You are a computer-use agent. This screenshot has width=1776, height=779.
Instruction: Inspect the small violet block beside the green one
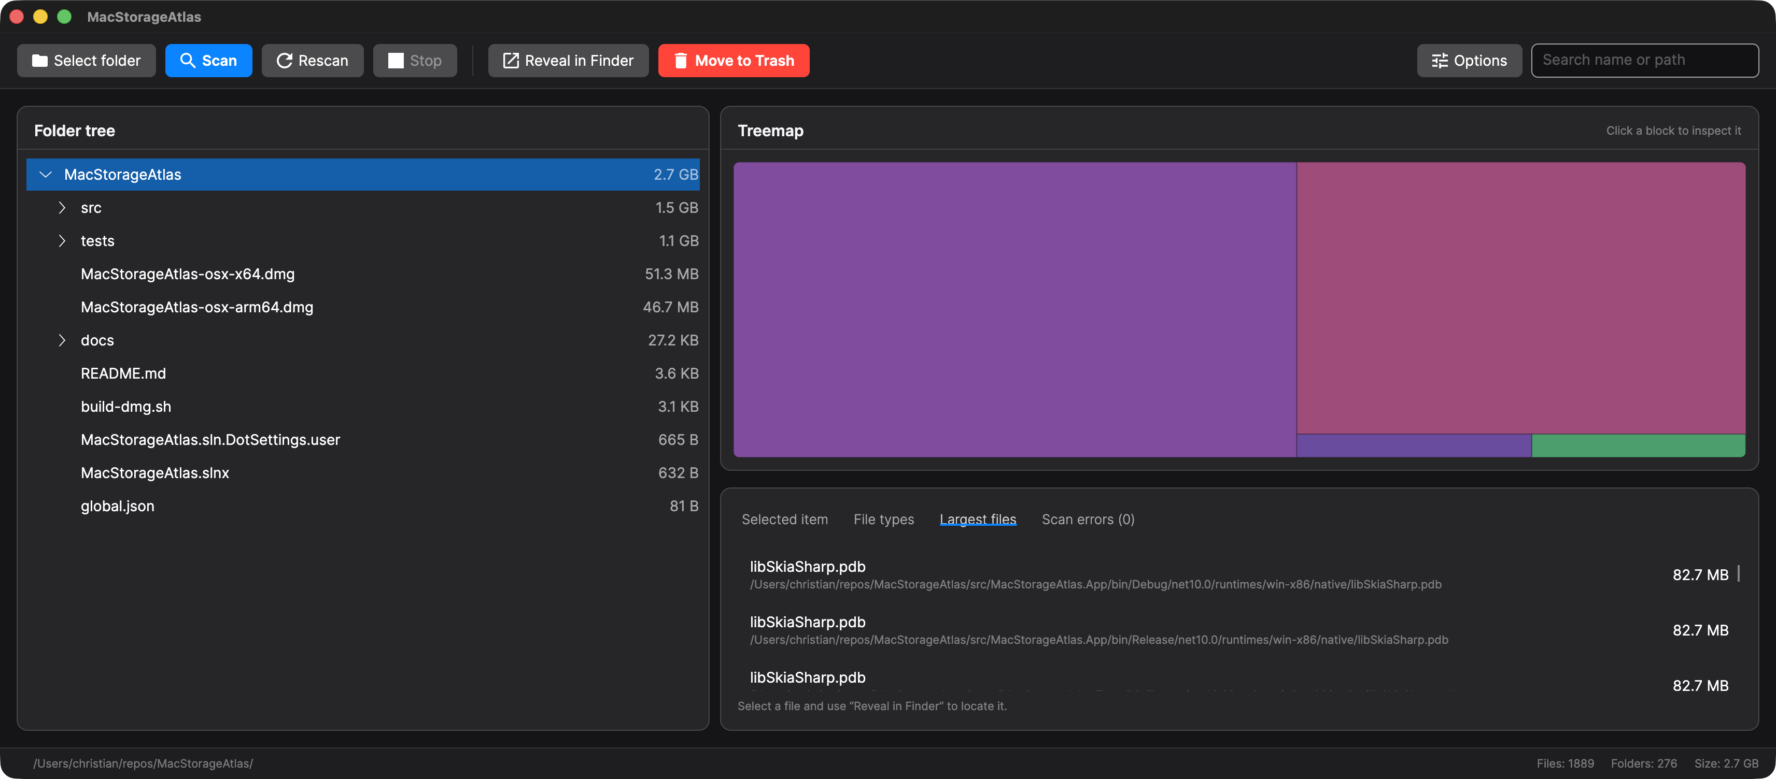pyautogui.click(x=1414, y=445)
